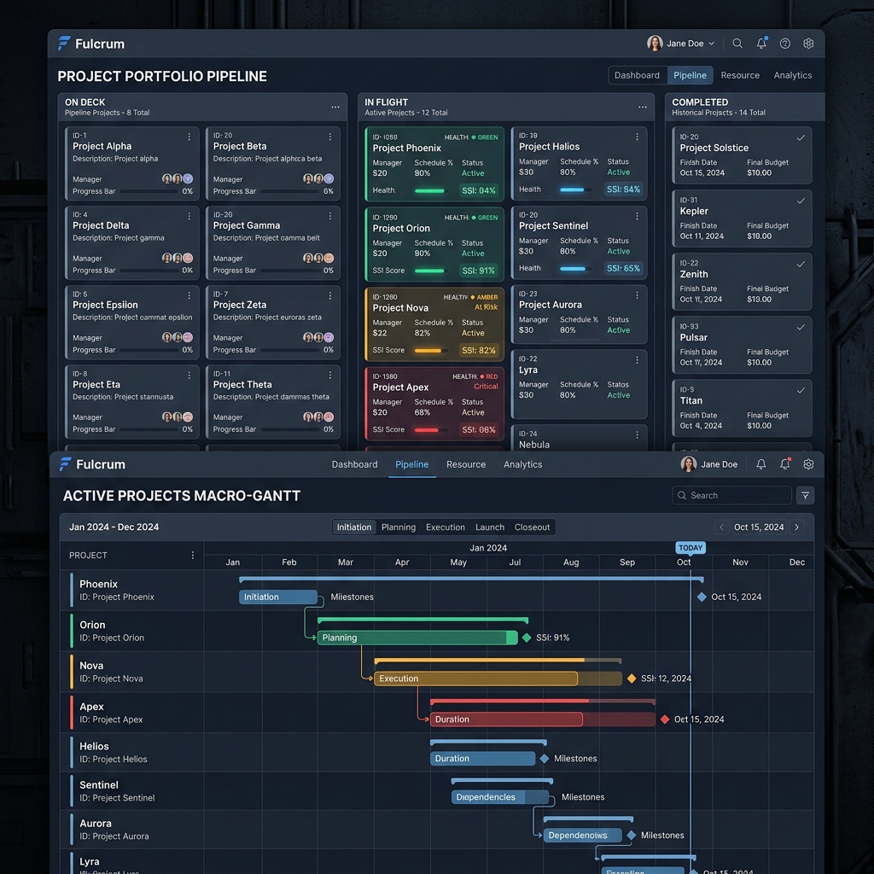
Task: Click the filter funnel icon beside Search
Action: coord(806,495)
